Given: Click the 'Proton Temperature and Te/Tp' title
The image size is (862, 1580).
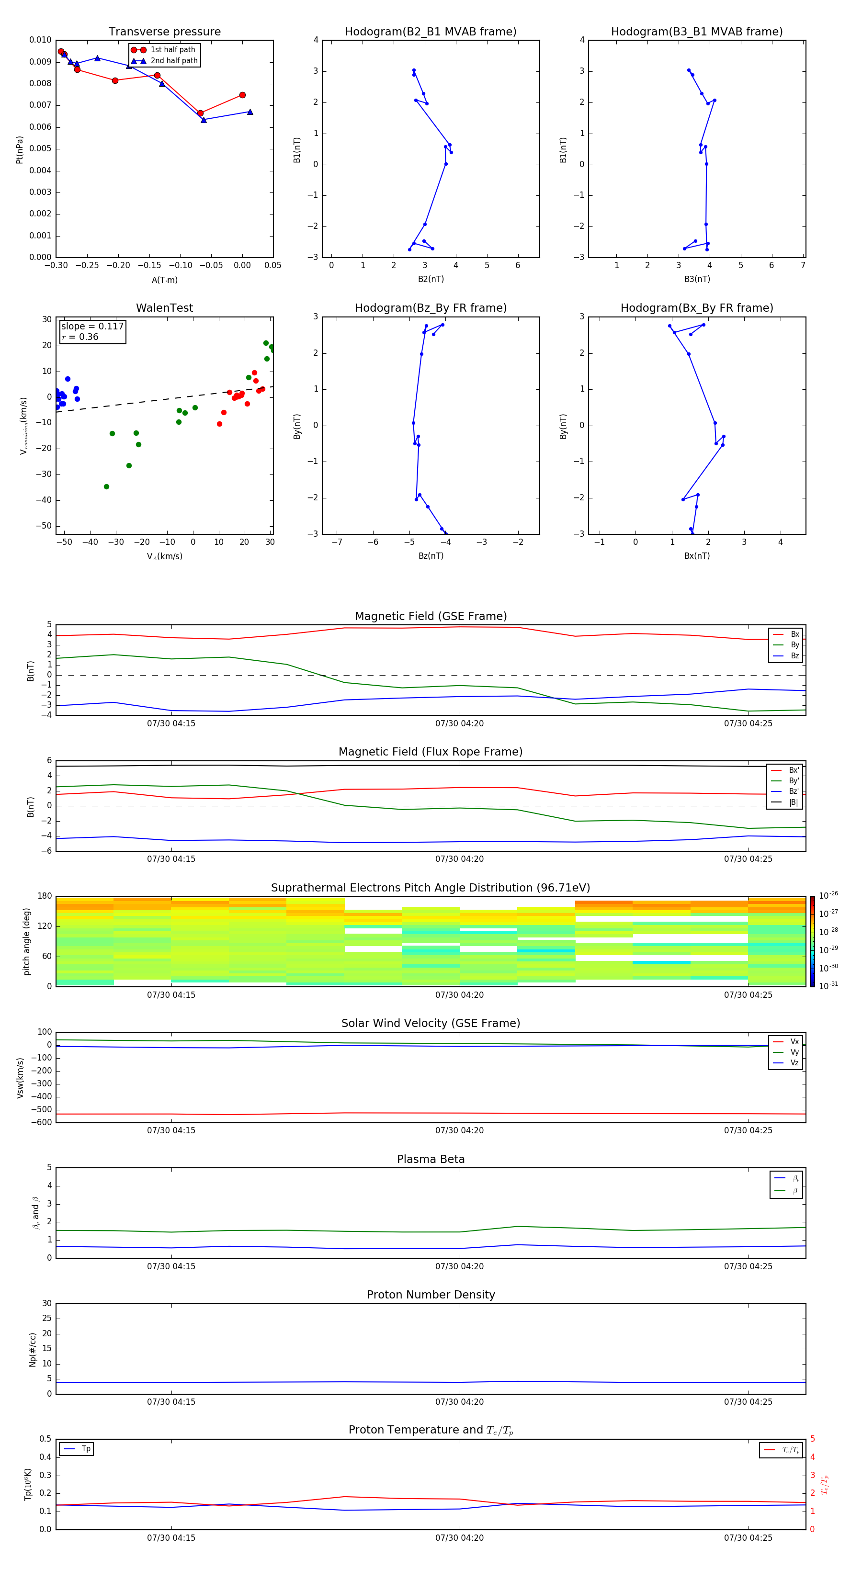Looking at the screenshot, I should (431, 1430).
